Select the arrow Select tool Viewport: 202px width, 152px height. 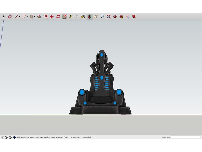4,17
